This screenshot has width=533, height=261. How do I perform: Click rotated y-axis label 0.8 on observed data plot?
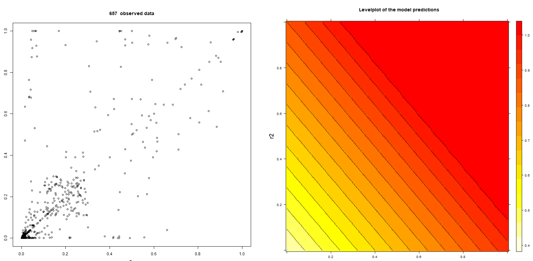click(6, 72)
